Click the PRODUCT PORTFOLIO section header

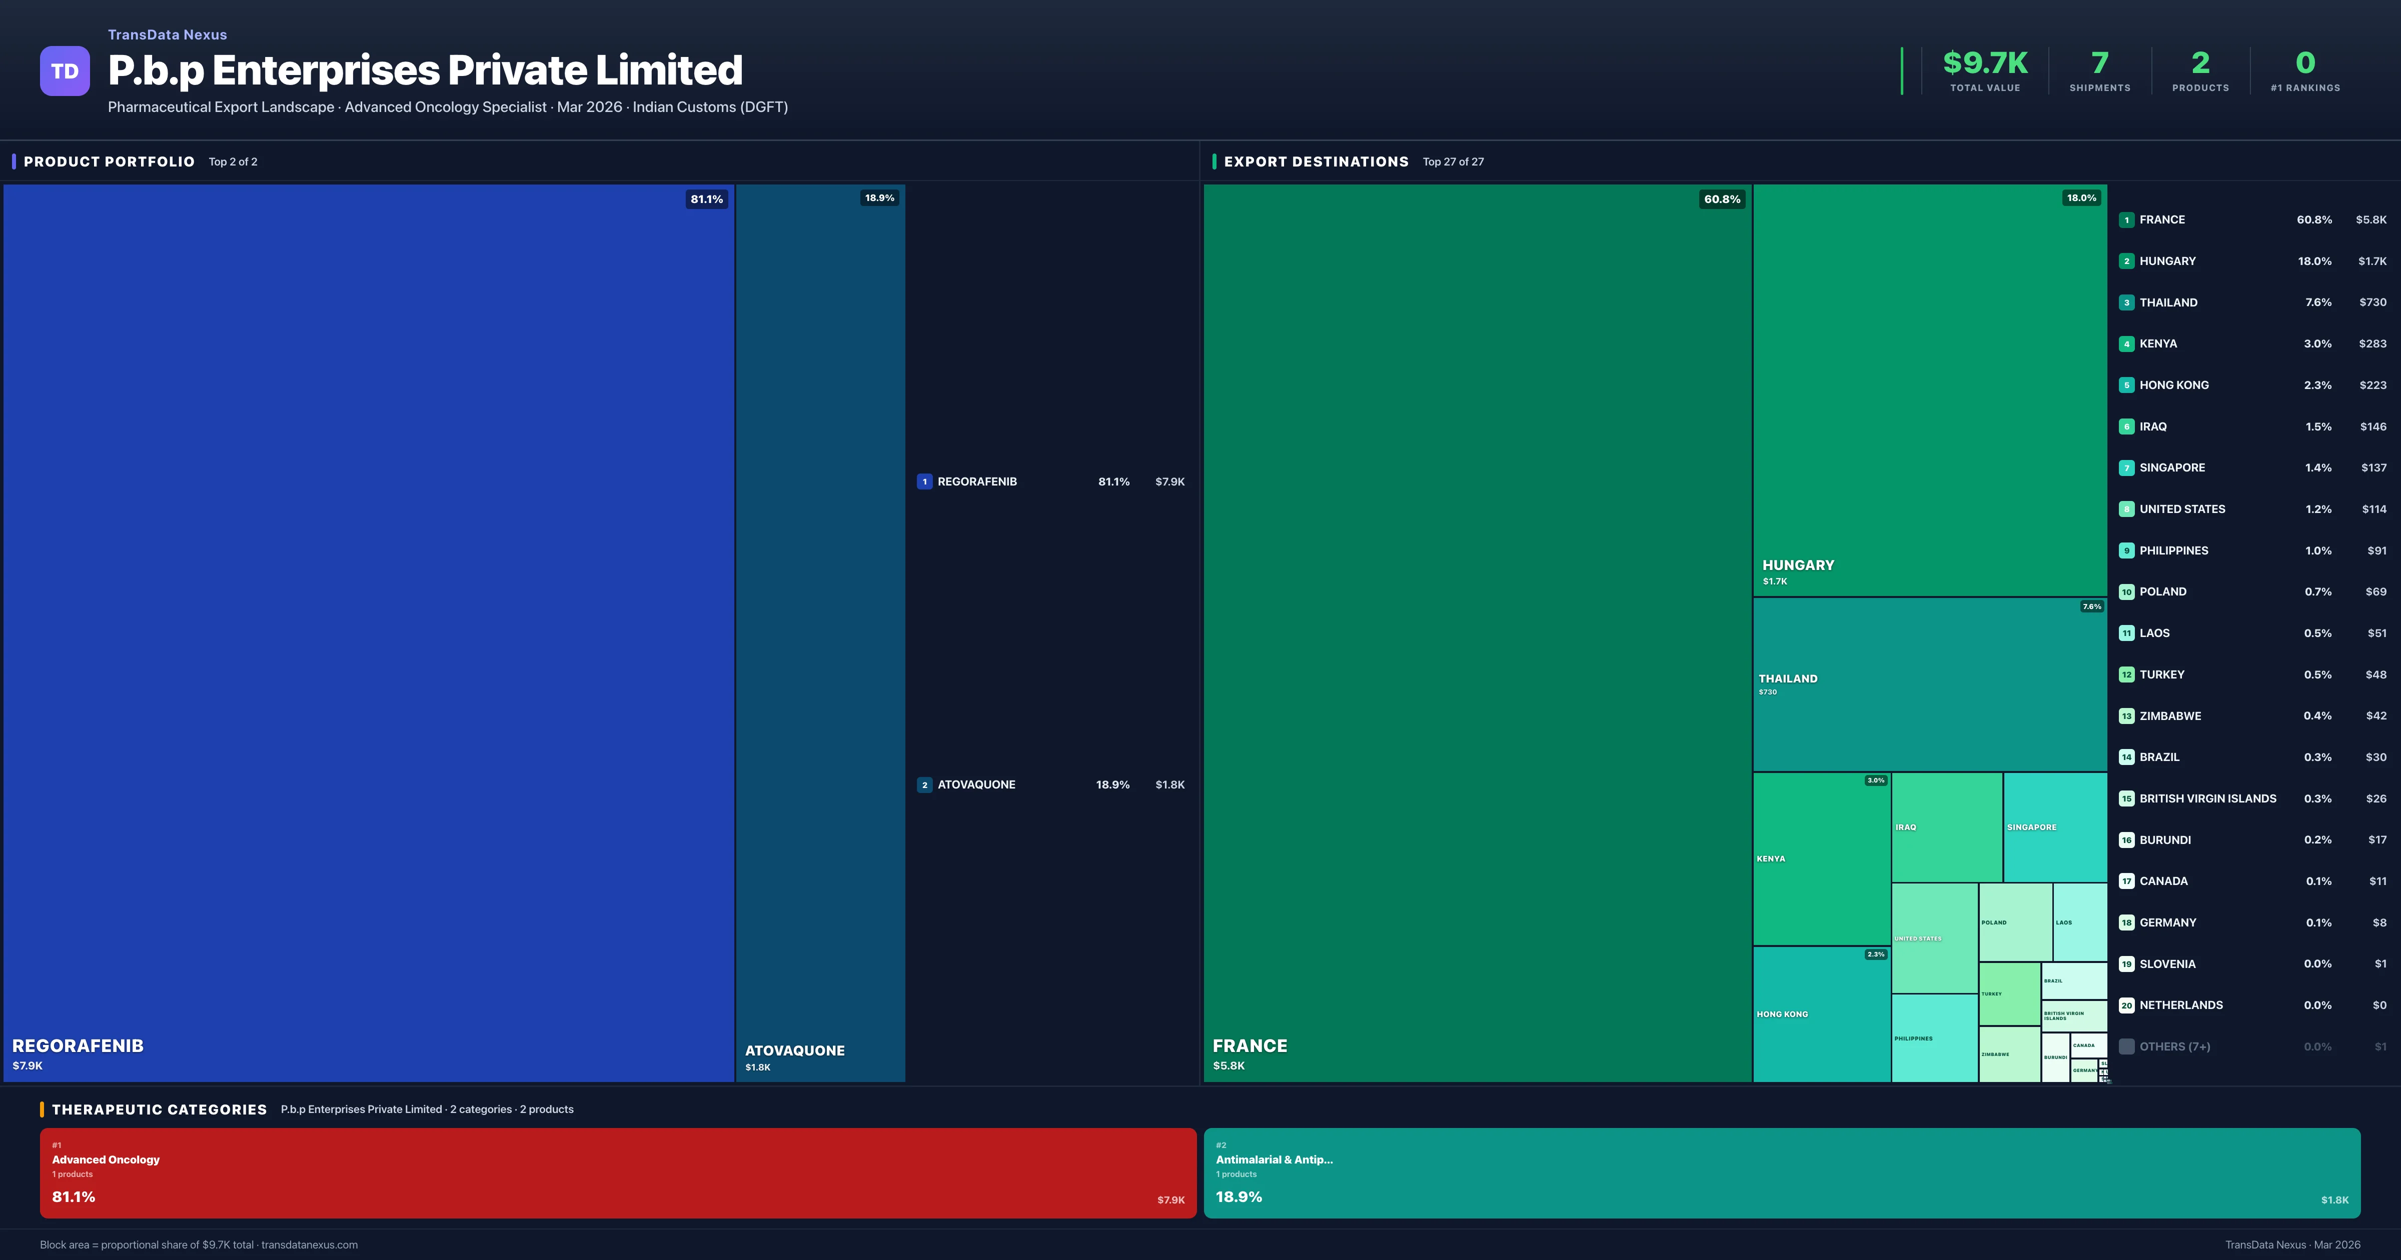(108, 161)
